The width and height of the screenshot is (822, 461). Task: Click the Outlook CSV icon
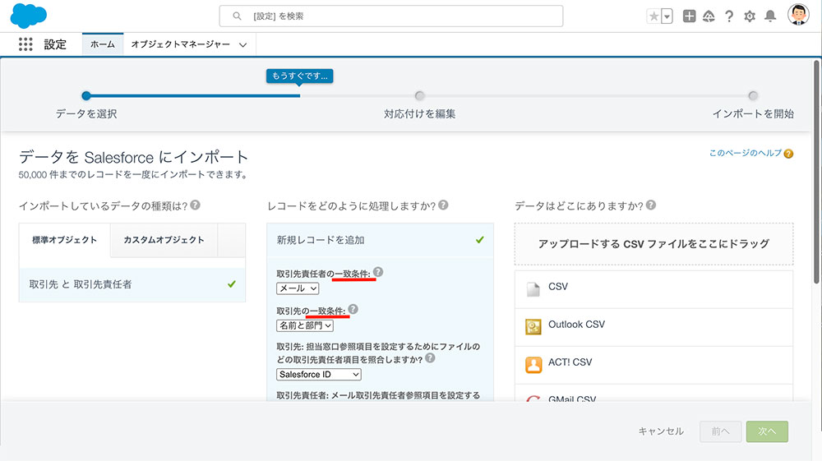coord(533,326)
